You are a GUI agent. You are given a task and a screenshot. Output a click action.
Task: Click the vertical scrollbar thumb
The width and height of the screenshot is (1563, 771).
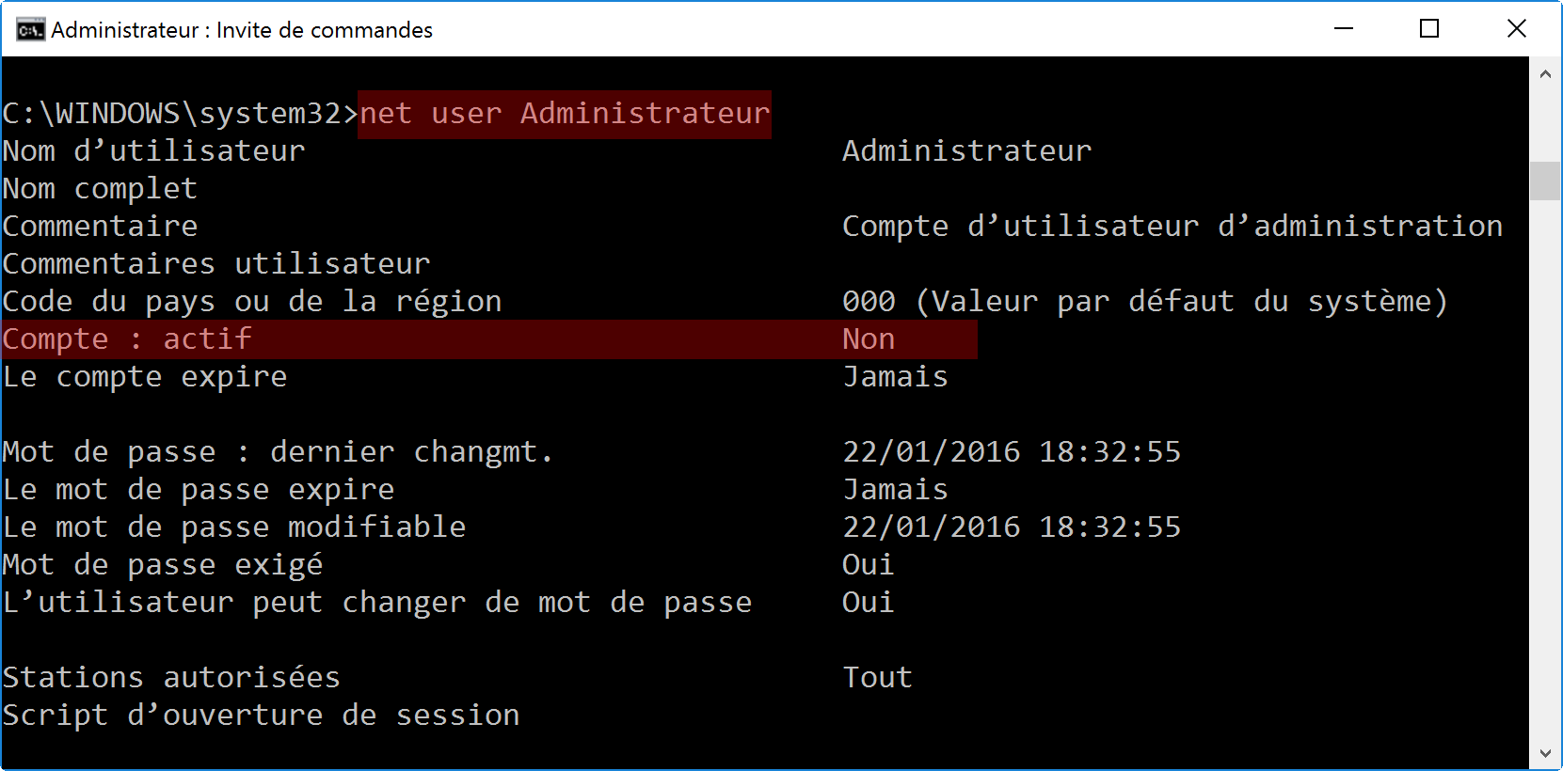pos(1545,181)
